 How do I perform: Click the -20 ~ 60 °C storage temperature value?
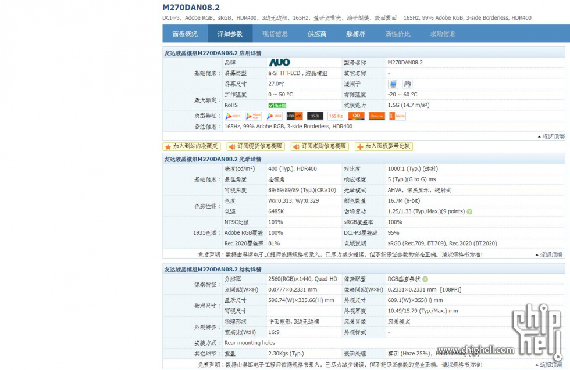click(402, 95)
